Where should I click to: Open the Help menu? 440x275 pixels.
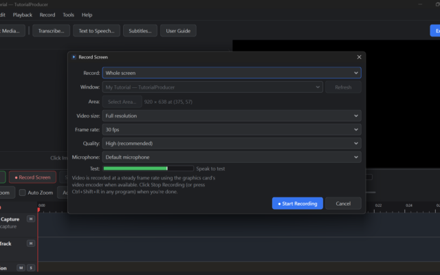click(87, 15)
